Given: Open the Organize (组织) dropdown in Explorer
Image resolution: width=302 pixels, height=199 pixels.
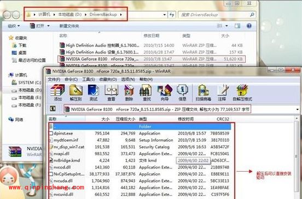Looking at the screenshot, I should coord(14,26).
